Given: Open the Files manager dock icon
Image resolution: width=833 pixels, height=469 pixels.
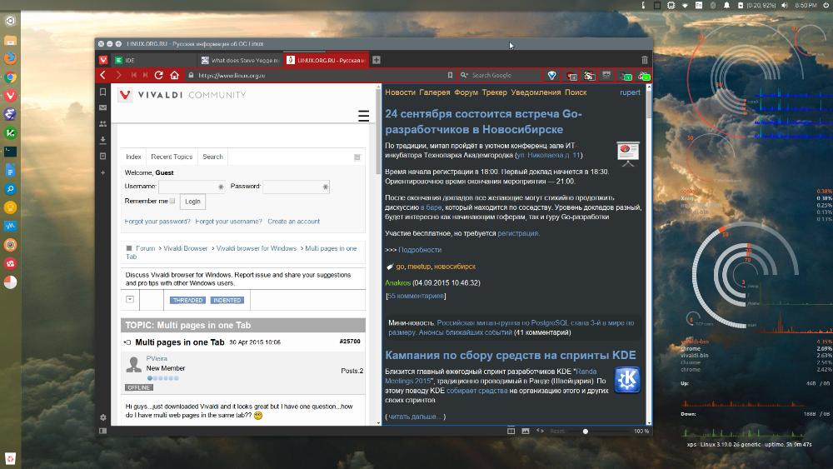Looking at the screenshot, I should point(10,40).
